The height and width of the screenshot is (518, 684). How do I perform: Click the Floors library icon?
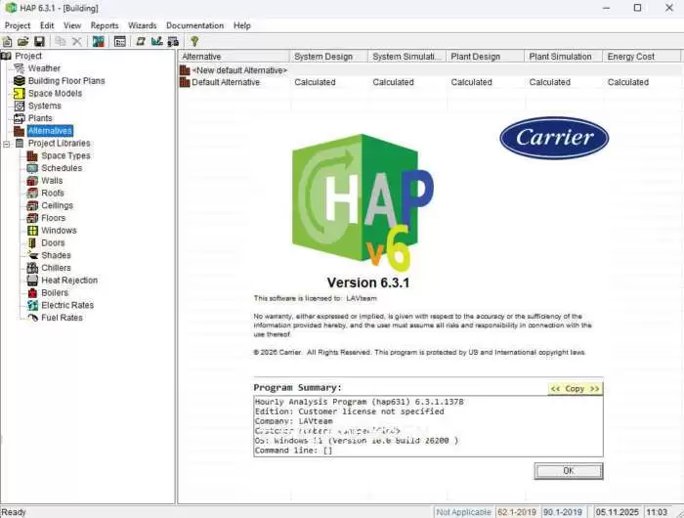tap(32, 218)
